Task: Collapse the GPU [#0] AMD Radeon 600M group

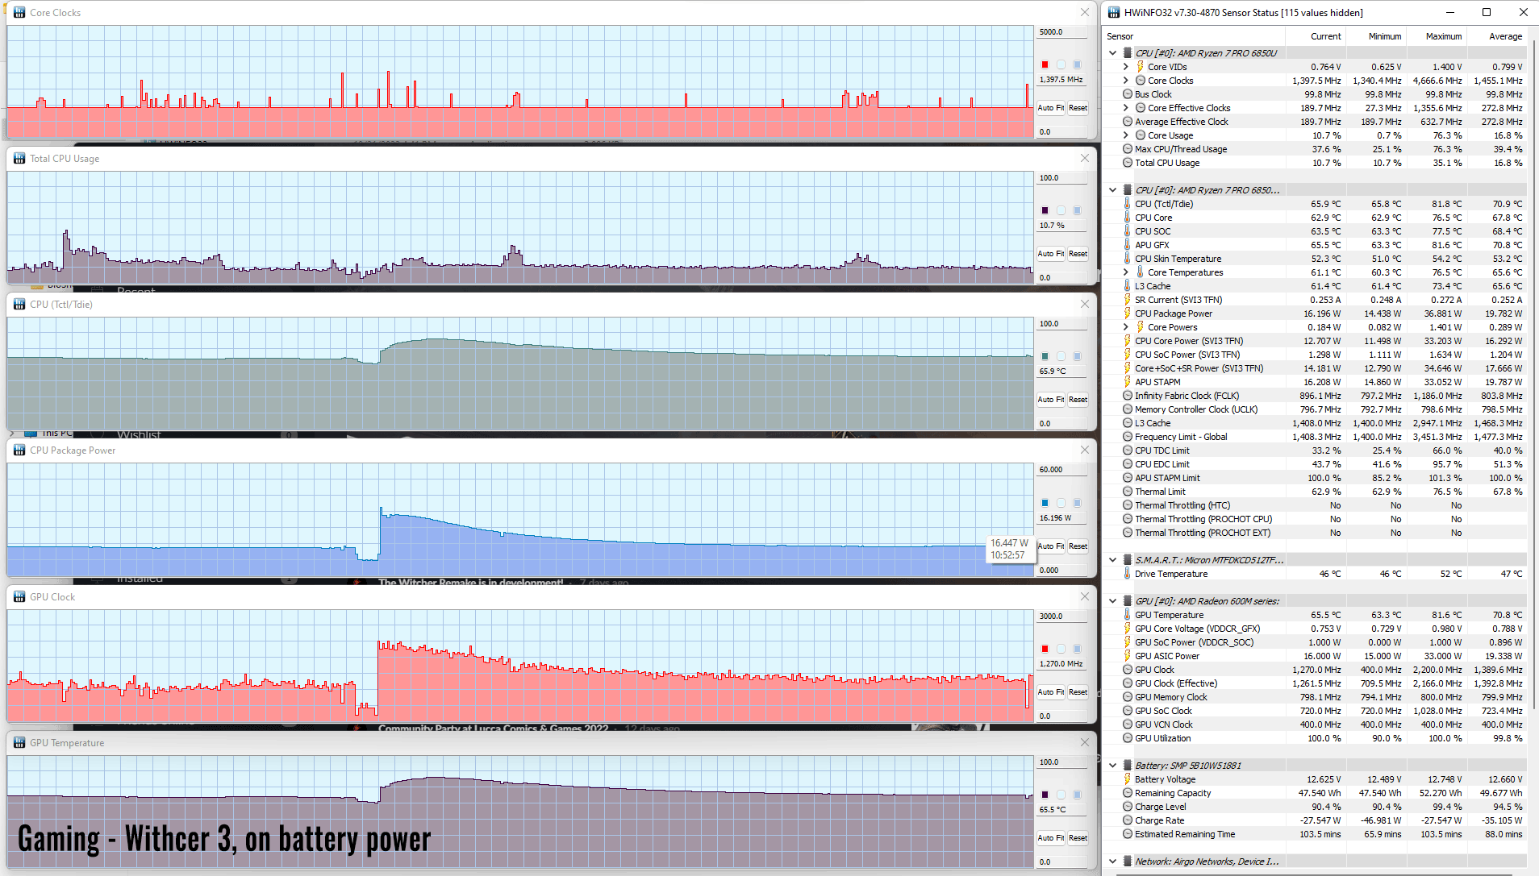Action: (1113, 601)
